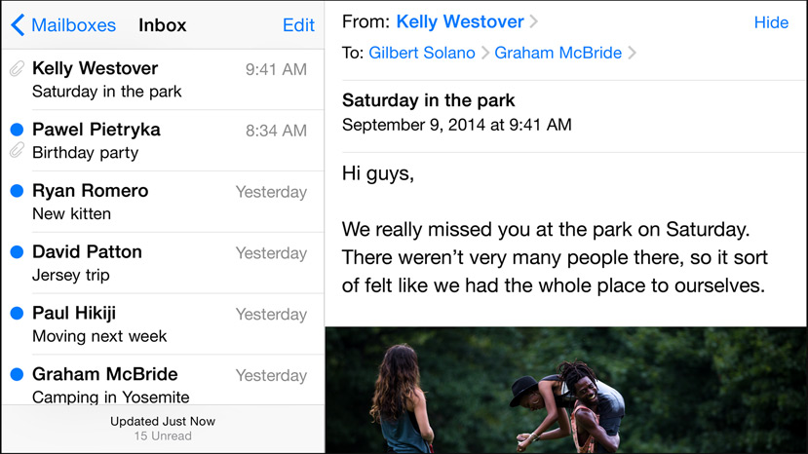Tap the attachment paperclip on Kelly Westover's email
This screenshot has height=454, width=808.
pyautogui.click(x=17, y=69)
